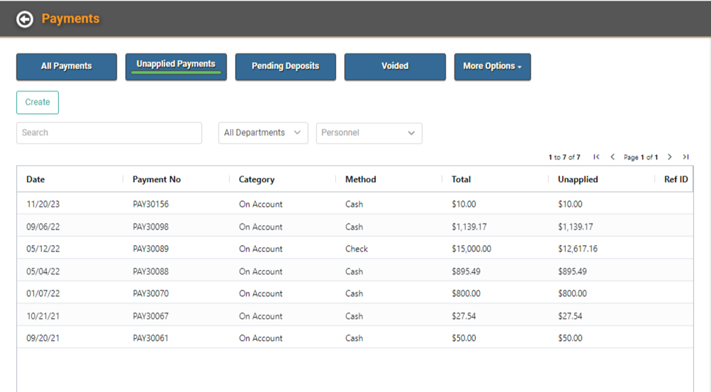Show only Unapplied Payments
Viewport: 711px width, 392px height.
175,64
